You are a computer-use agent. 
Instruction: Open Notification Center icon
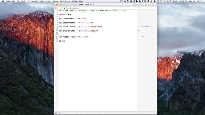202,1
